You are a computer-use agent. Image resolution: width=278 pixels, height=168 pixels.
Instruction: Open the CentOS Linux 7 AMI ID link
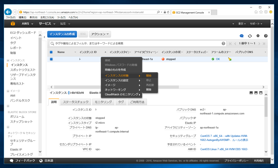[x=224, y=149]
